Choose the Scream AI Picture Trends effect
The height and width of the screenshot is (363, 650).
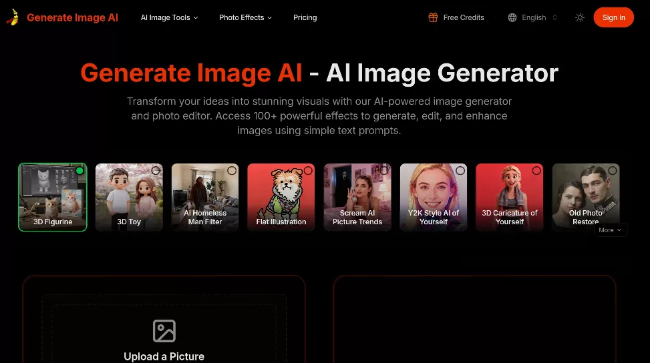(x=357, y=197)
